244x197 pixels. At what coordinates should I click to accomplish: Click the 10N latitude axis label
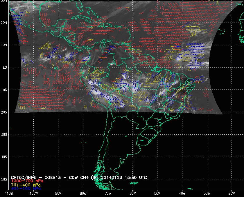pyautogui.click(x=4, y=45)
